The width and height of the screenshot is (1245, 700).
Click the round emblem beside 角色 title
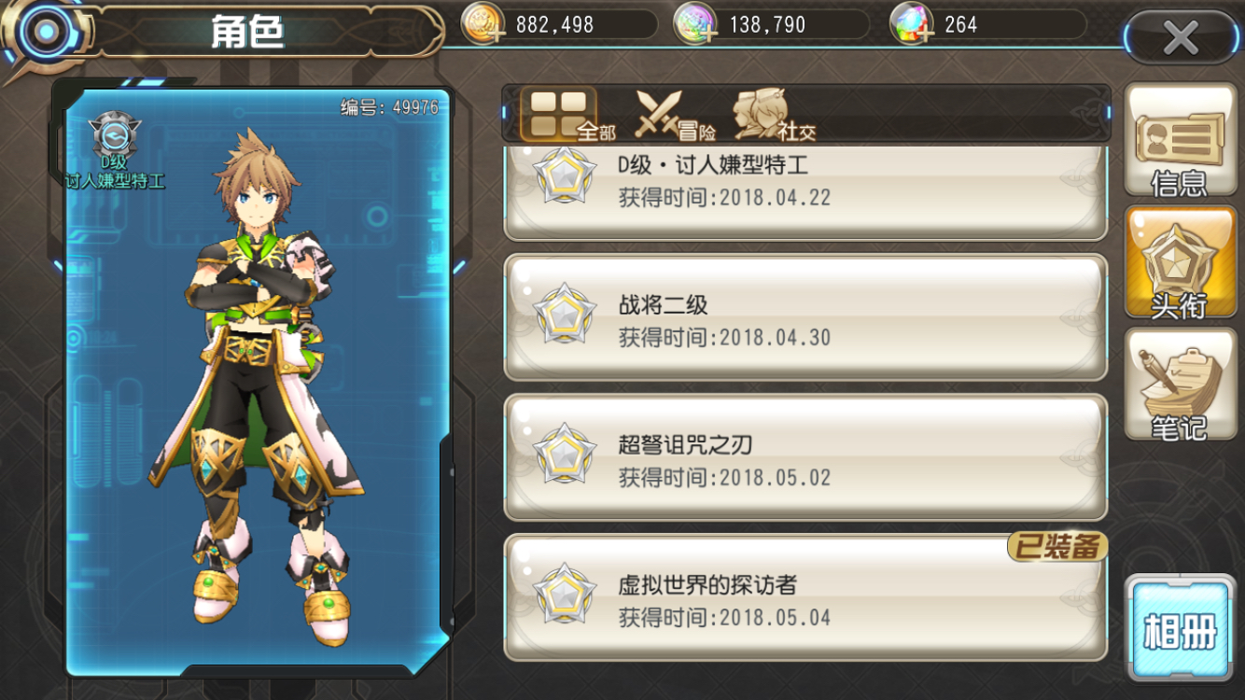pos(43,35)
